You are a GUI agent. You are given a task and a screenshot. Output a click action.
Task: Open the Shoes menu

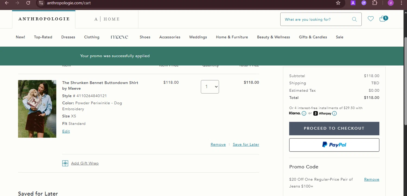(x=145, y=37)
